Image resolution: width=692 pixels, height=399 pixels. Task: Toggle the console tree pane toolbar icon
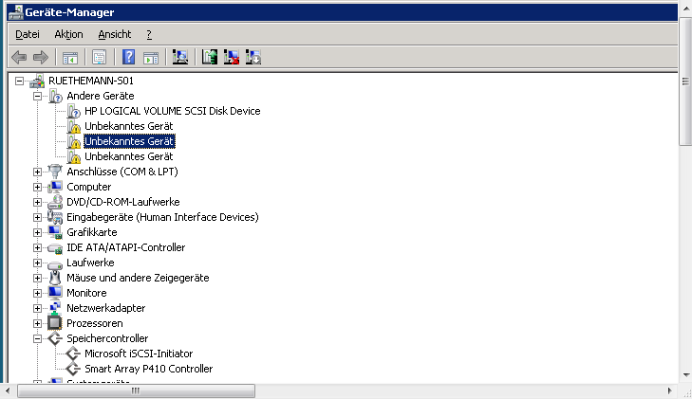pyautogui.click(x=70, y=57)
